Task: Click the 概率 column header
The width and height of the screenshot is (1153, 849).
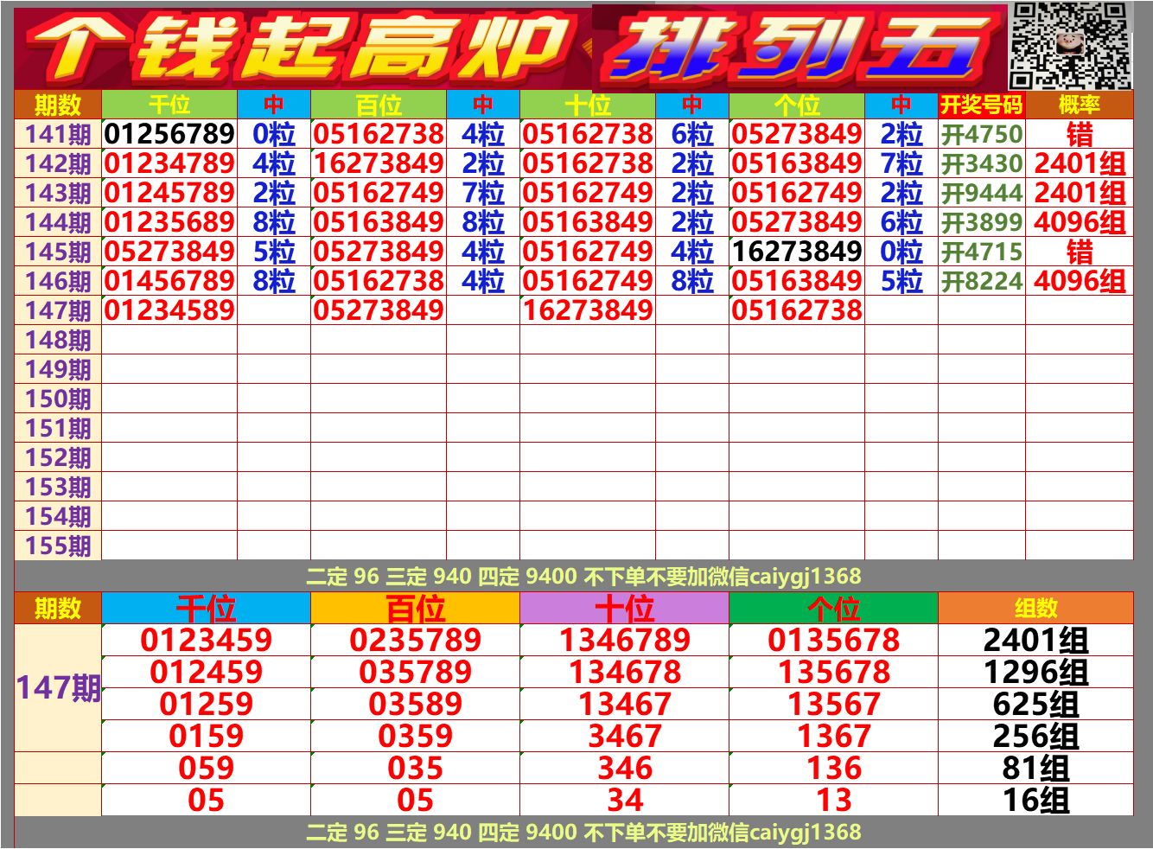Action: point(1079,105)
